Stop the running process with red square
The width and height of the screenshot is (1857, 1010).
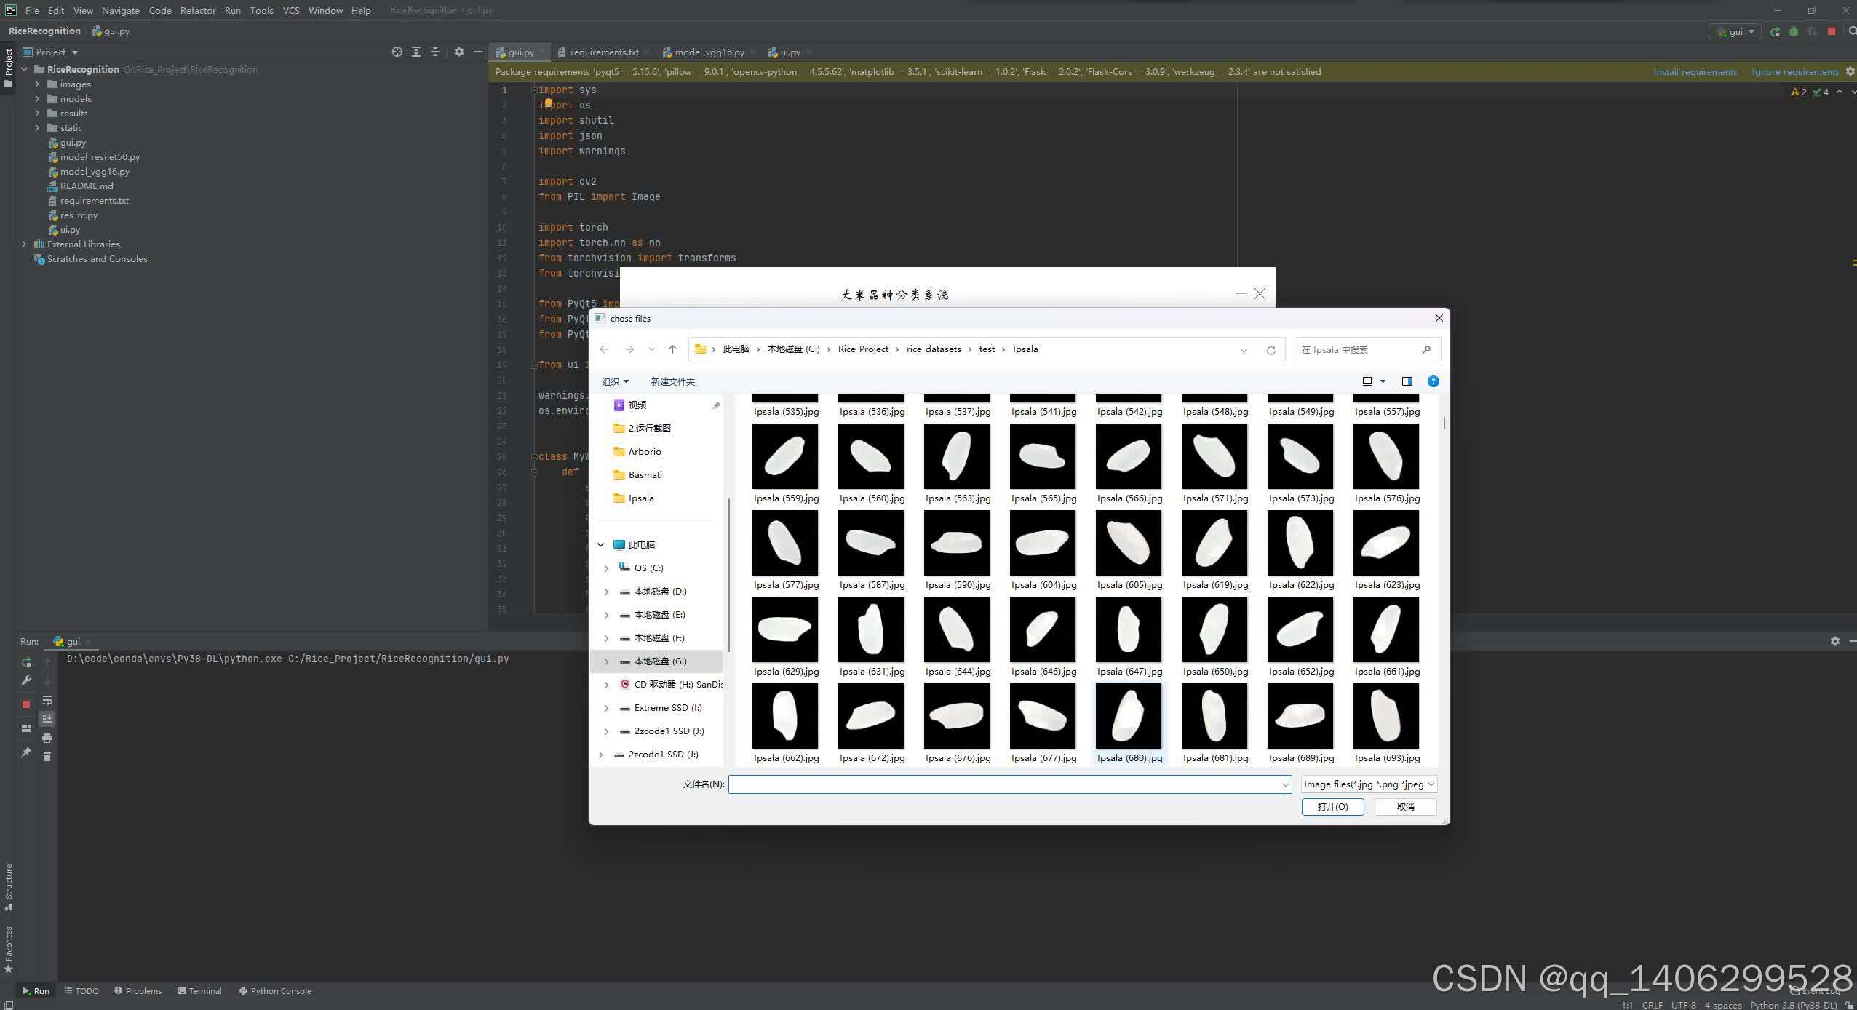click(x=26, y=704)
